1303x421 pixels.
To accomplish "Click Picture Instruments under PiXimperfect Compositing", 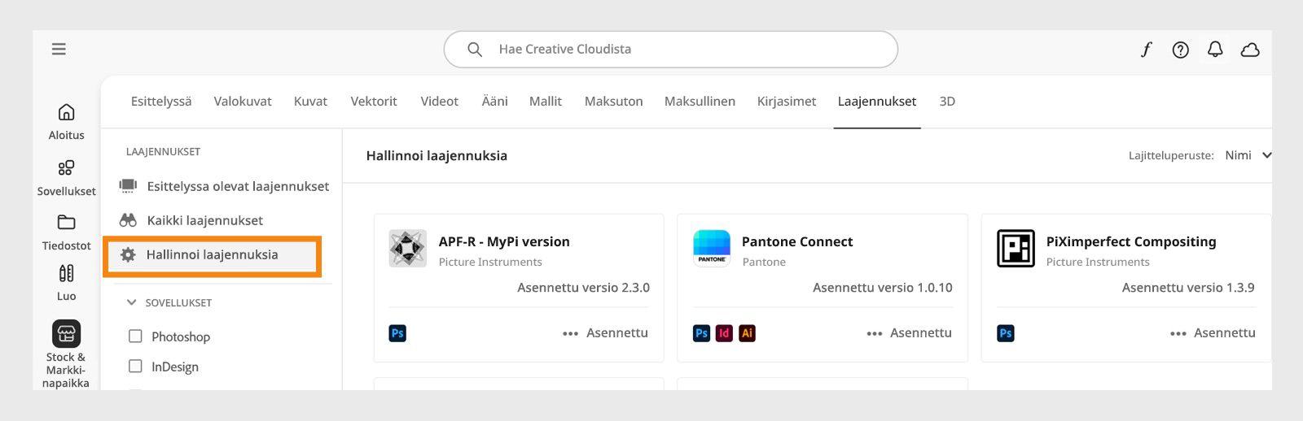I will 1098,262.
